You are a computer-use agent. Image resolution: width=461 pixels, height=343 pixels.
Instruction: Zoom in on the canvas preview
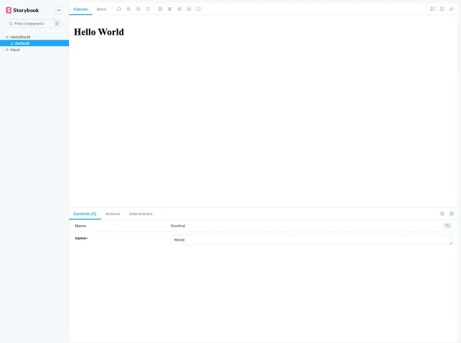pyautogui.click(x=129, y=9)
